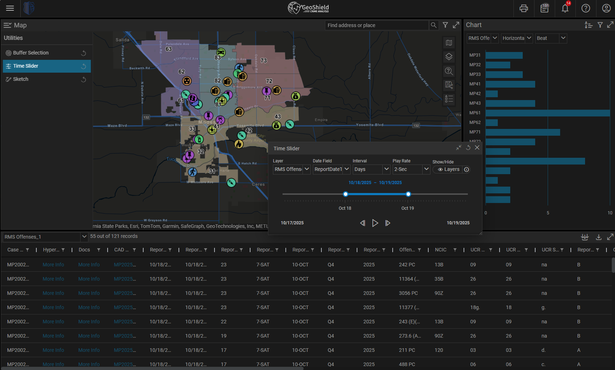The image size is (615, 370).
Task: Open the help question mark icon
Action: click(x=586, y=8)
